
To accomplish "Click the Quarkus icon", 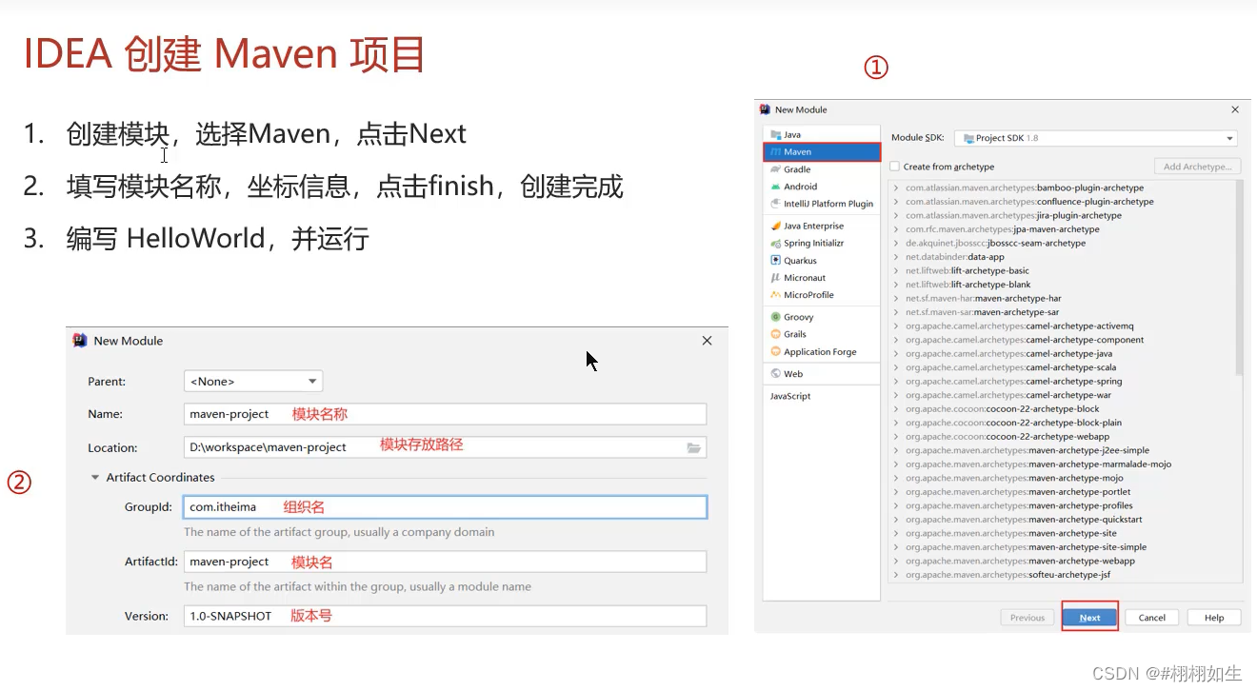I will click(x=776, y=260).
